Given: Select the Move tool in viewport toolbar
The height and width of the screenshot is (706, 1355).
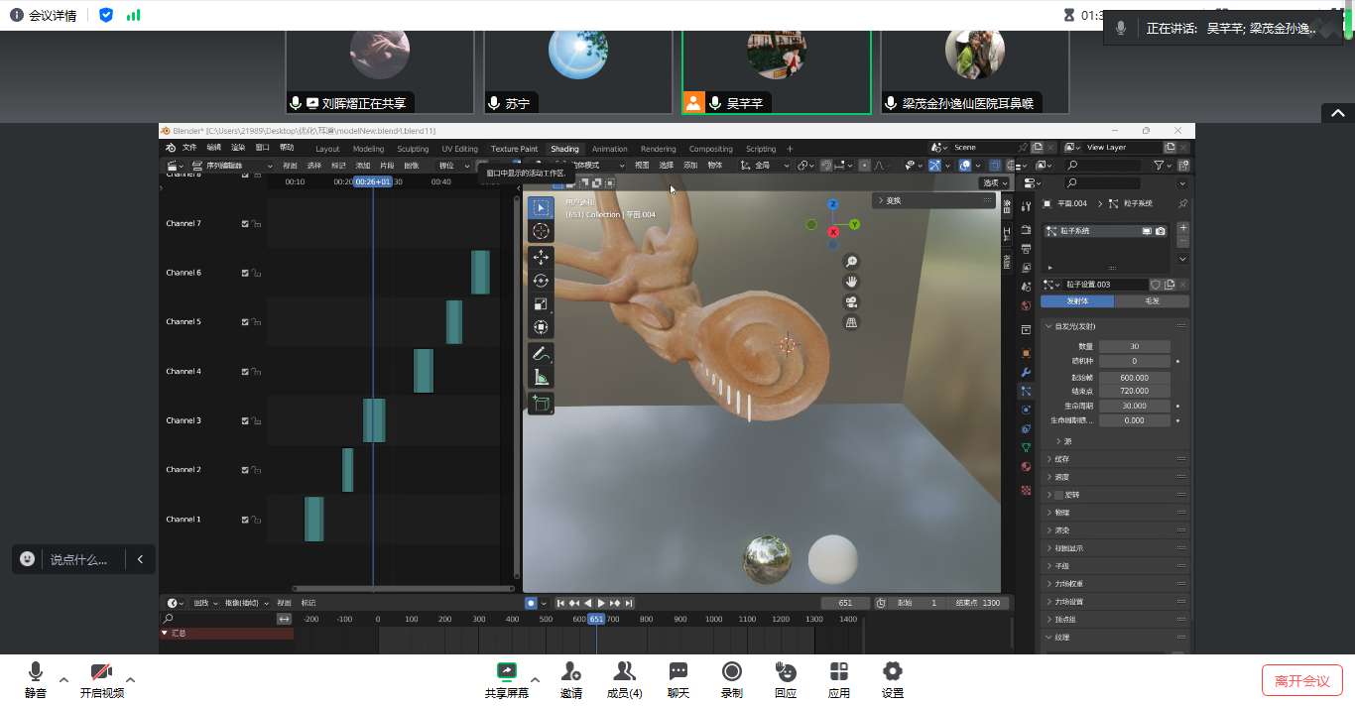Looking at the screenshot, I should pos(541,257).
